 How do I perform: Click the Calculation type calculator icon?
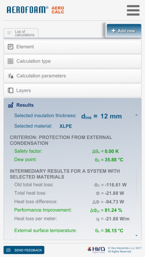[x=11, y=61]
